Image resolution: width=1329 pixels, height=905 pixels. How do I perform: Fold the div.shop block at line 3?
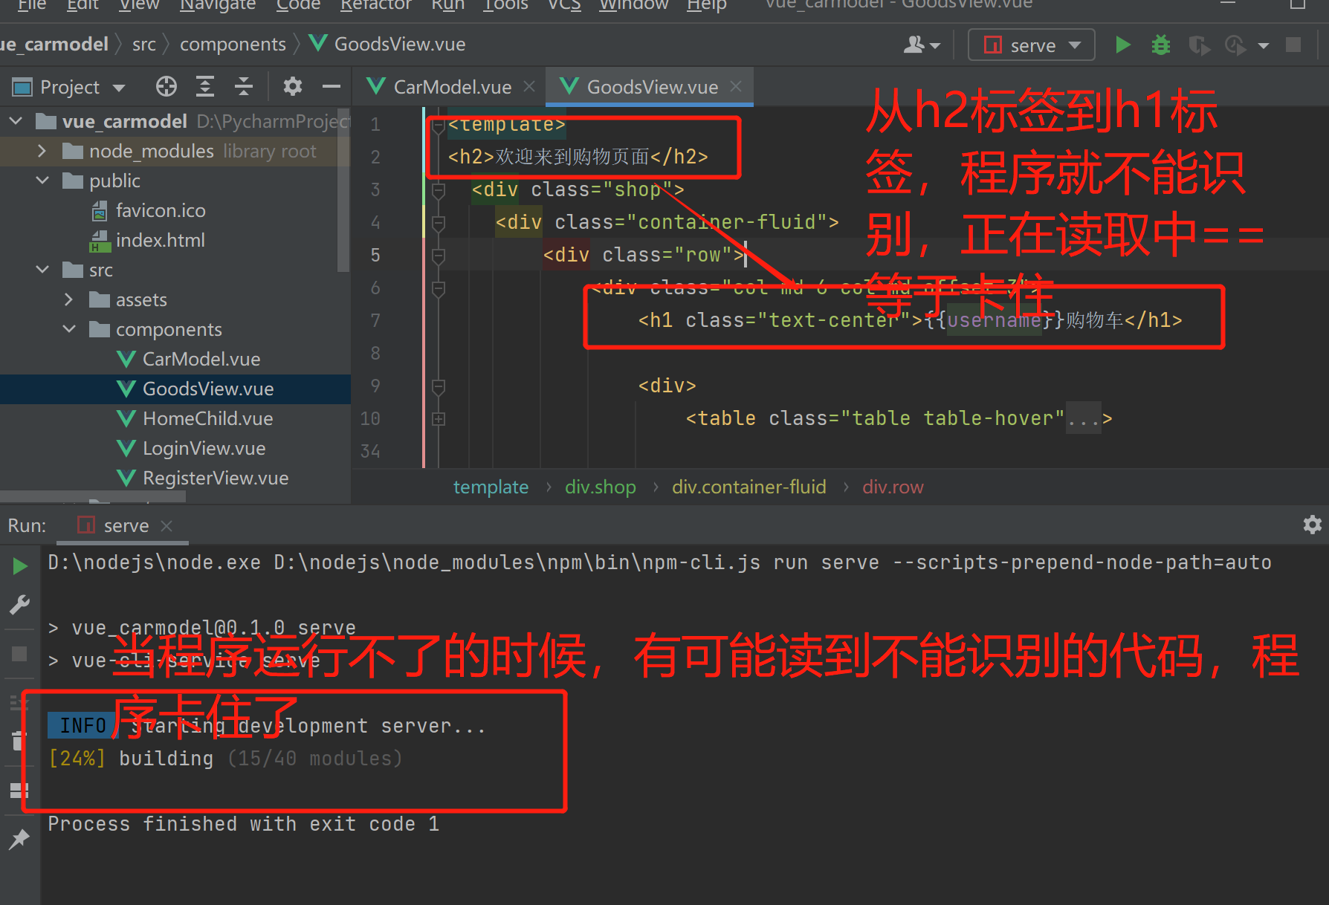click(x=439, y=190)
